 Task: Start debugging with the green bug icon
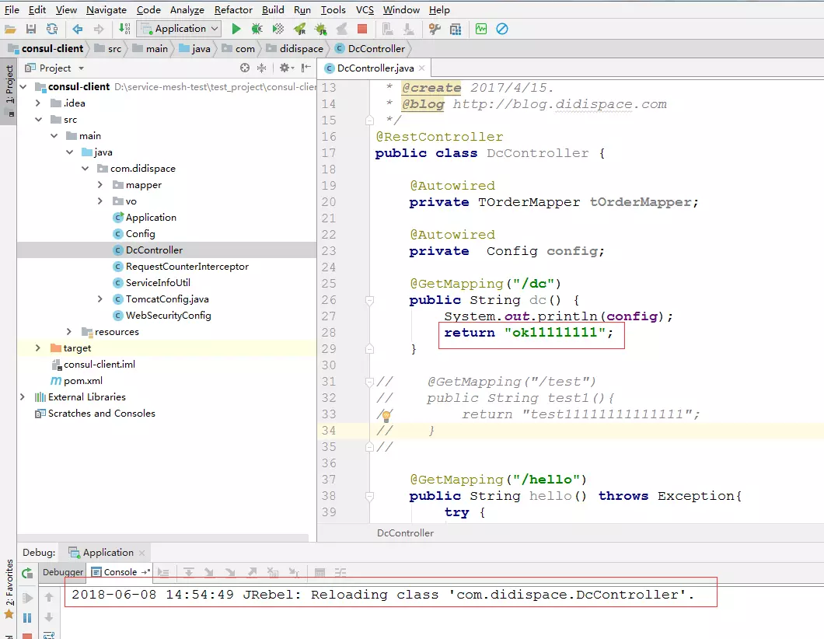[257, 29]
